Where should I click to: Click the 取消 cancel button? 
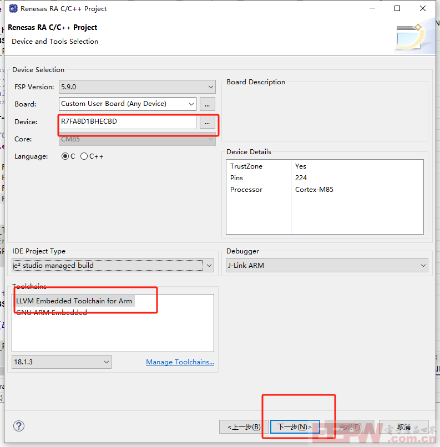(x=403, y=426)
